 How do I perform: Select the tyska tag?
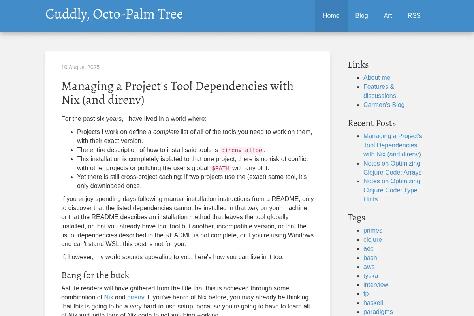tap(371, 276)
